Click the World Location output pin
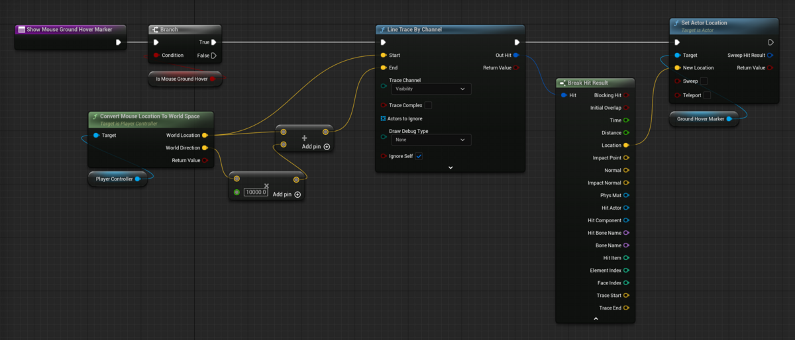This screenshot has height=340, width=795. 205,135
